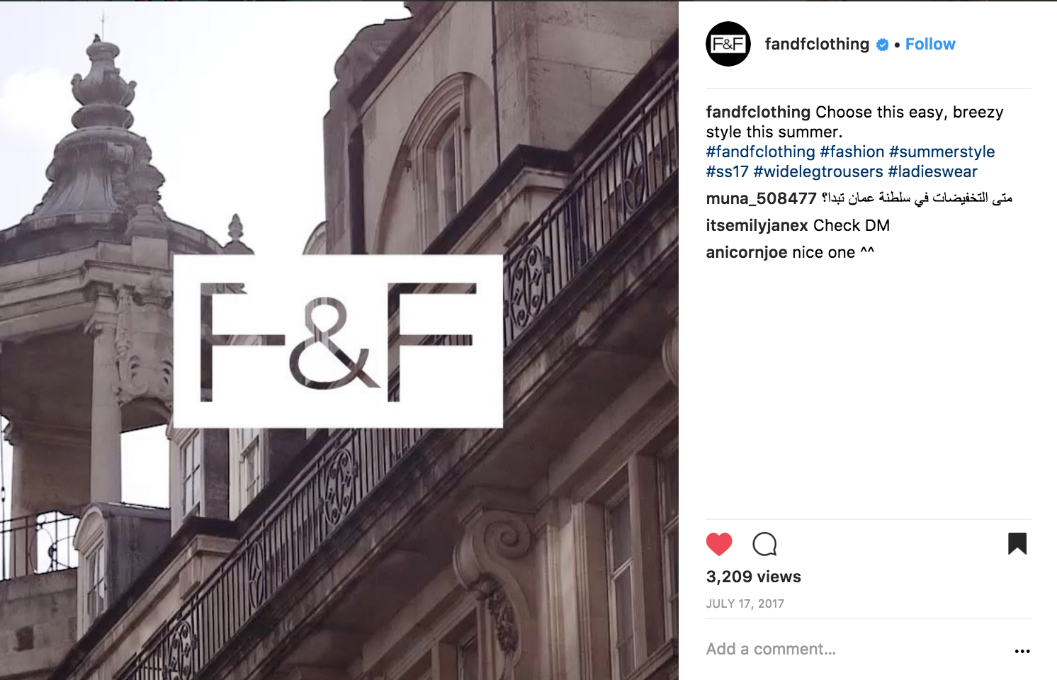
Task: Open the #ladieswear hashtag
Action: (932, 171)
